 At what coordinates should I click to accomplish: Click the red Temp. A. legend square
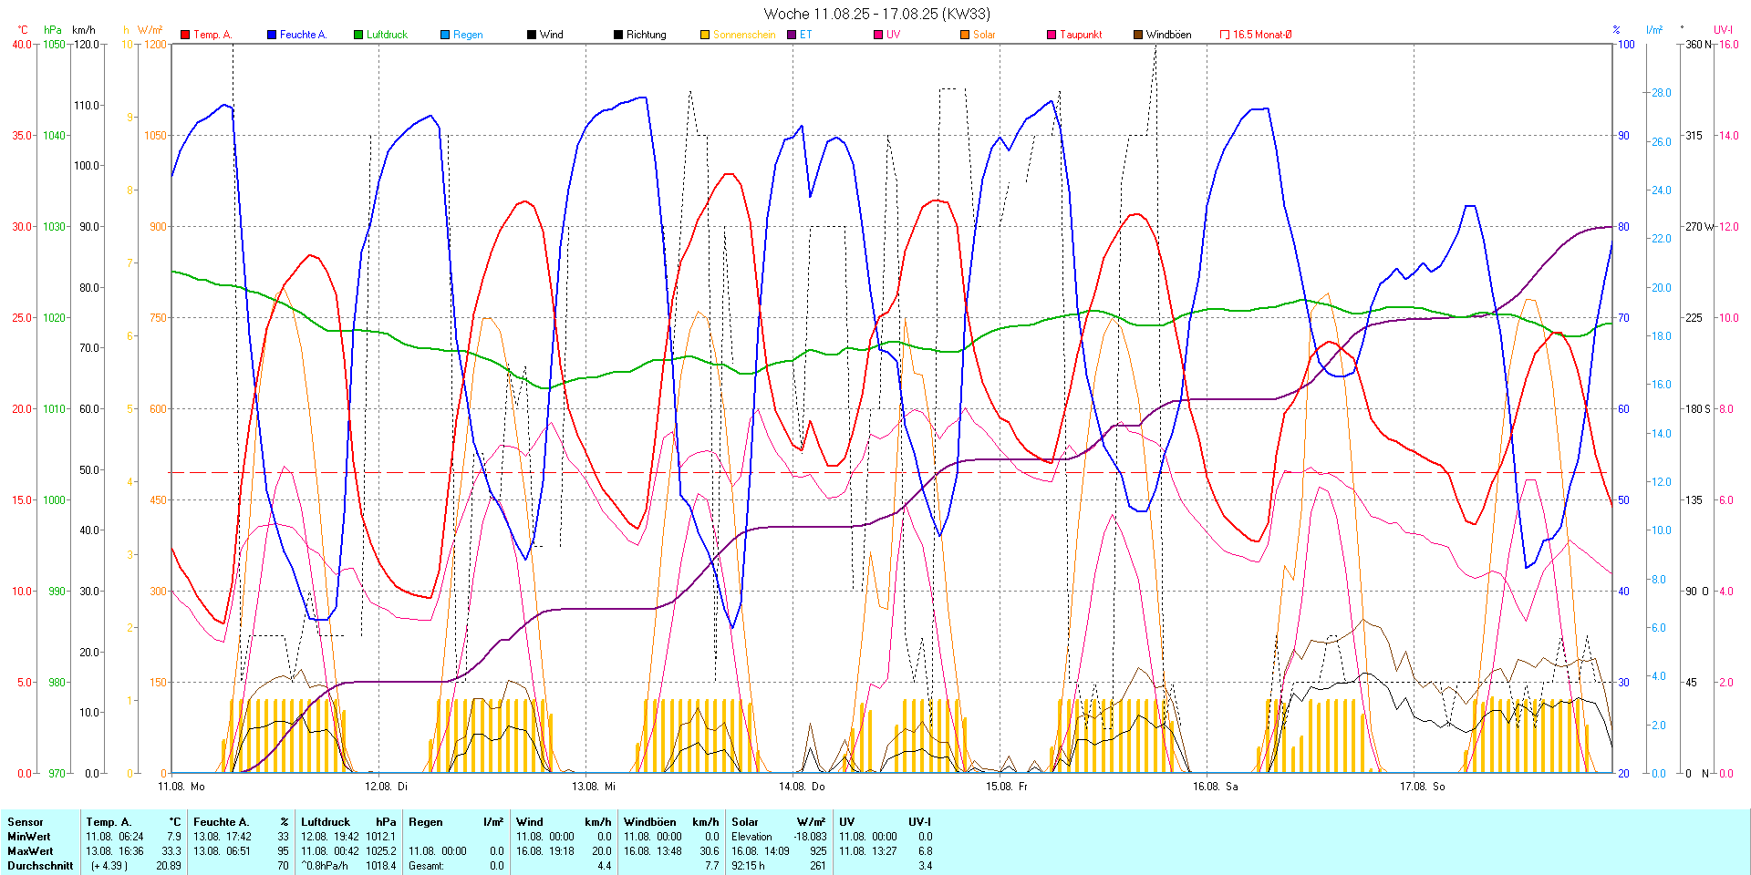185,35
